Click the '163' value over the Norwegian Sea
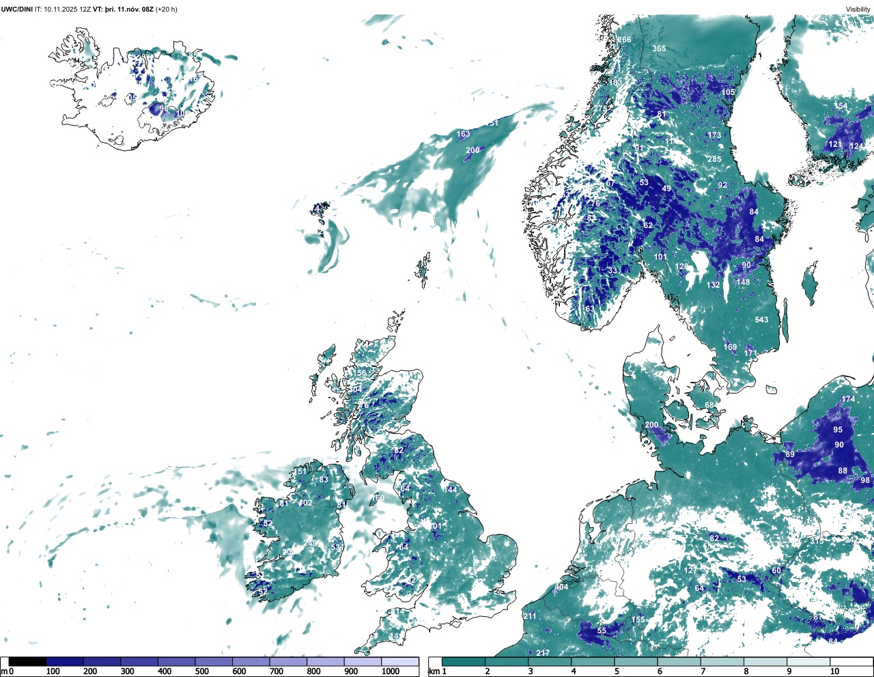This screenshot has height=677, width=874. 464,135
